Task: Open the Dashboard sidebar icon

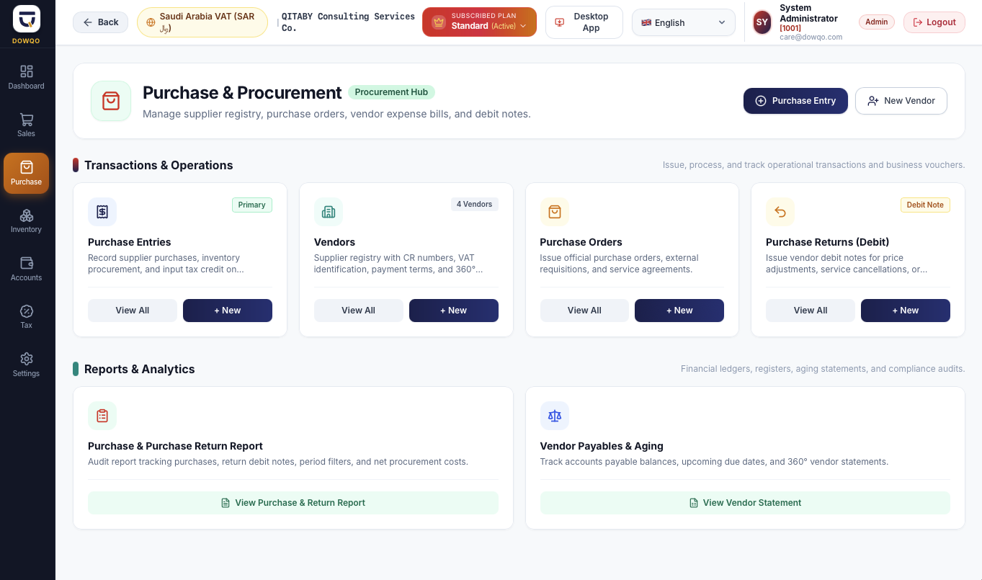Action: 27,71
